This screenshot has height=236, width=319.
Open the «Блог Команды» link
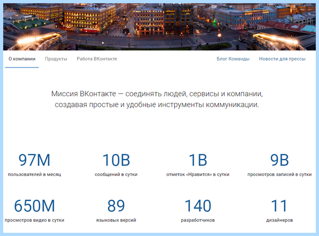233,59
